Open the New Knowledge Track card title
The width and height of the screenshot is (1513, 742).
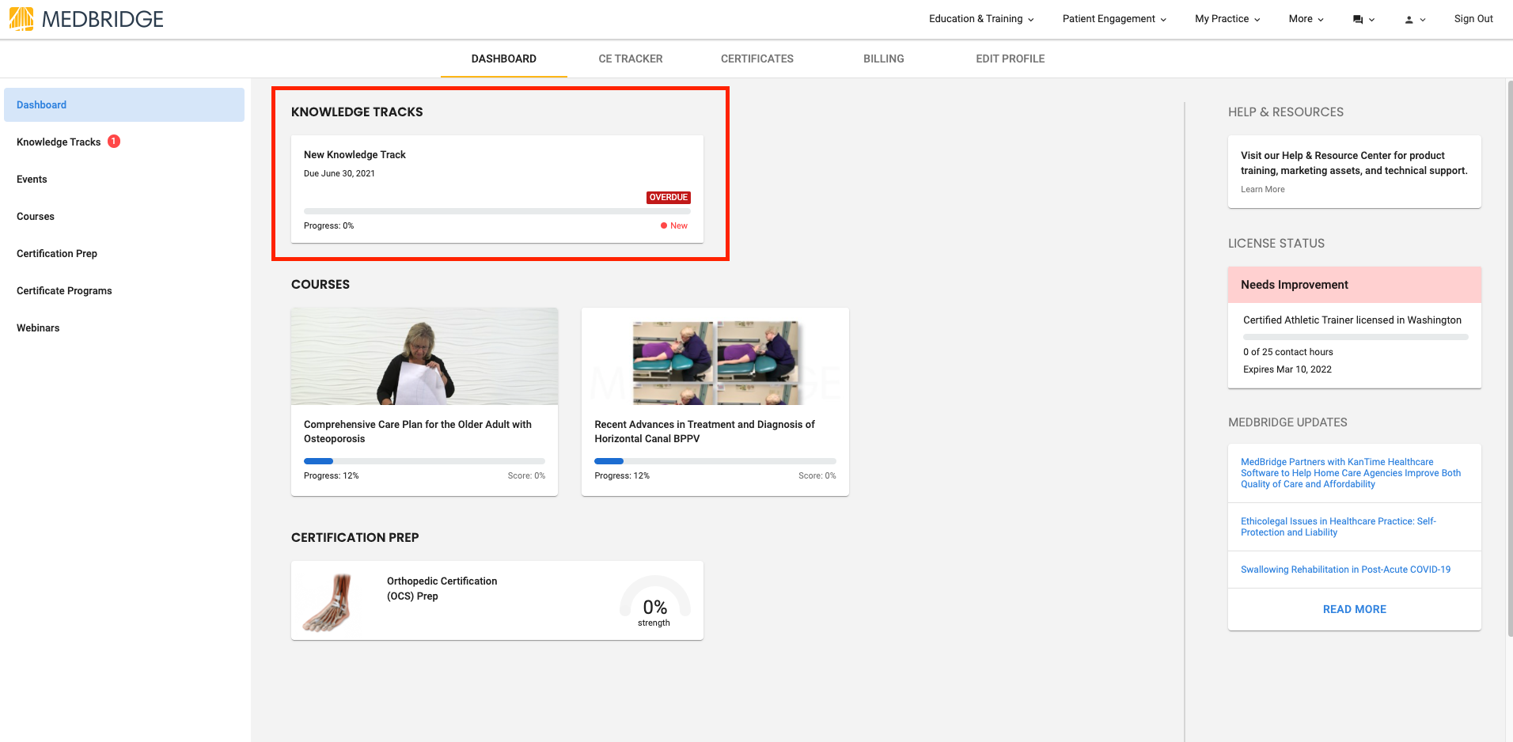click(x=355, y=155)
